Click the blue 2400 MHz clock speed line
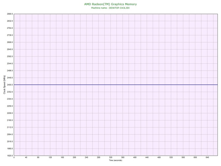The width and height of the screenshot is (221, 166). coord(116,85)
